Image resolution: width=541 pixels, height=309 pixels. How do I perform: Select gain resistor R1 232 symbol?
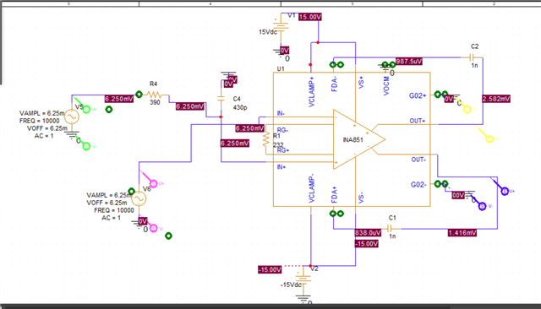coord(265,140)
